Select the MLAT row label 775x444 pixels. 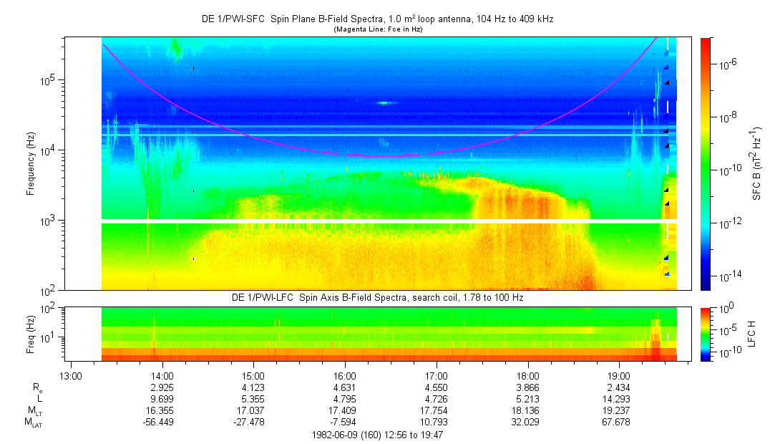[x=32, y=423]
